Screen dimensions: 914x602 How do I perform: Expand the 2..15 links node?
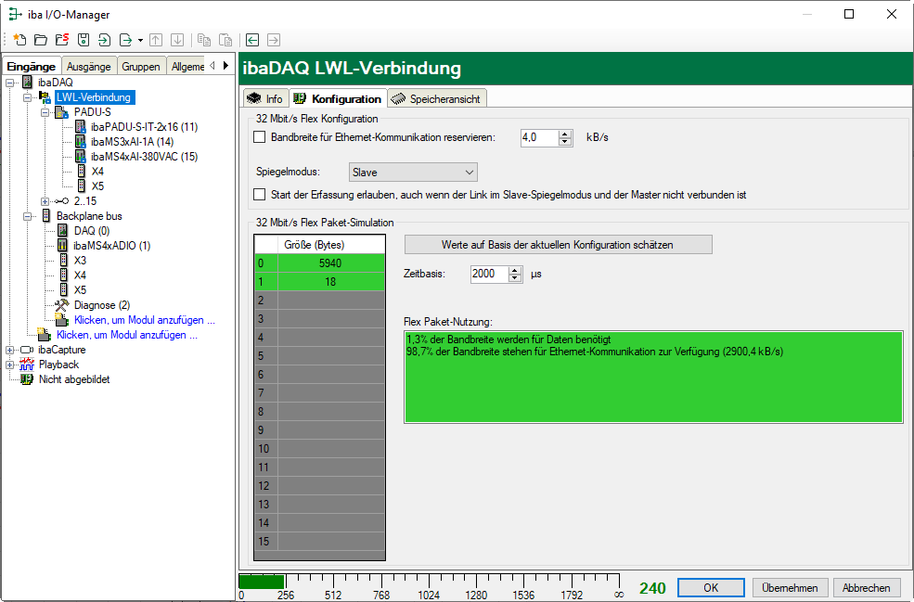click(45, 201)
